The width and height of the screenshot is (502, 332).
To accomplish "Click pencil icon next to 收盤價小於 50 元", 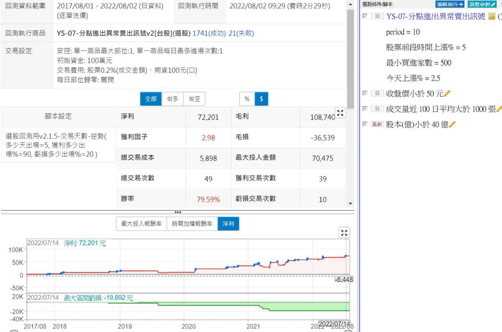I will [x=447, y=93].
